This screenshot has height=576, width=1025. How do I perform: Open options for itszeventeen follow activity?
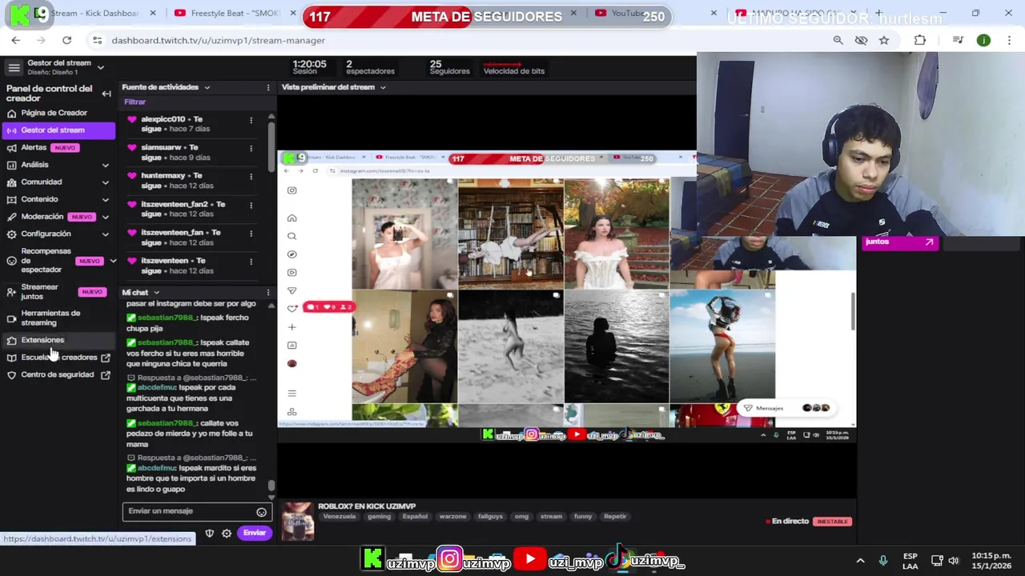tap(251, 262)
